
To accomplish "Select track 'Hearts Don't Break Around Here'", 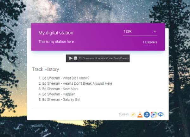I will click(77, 83).
